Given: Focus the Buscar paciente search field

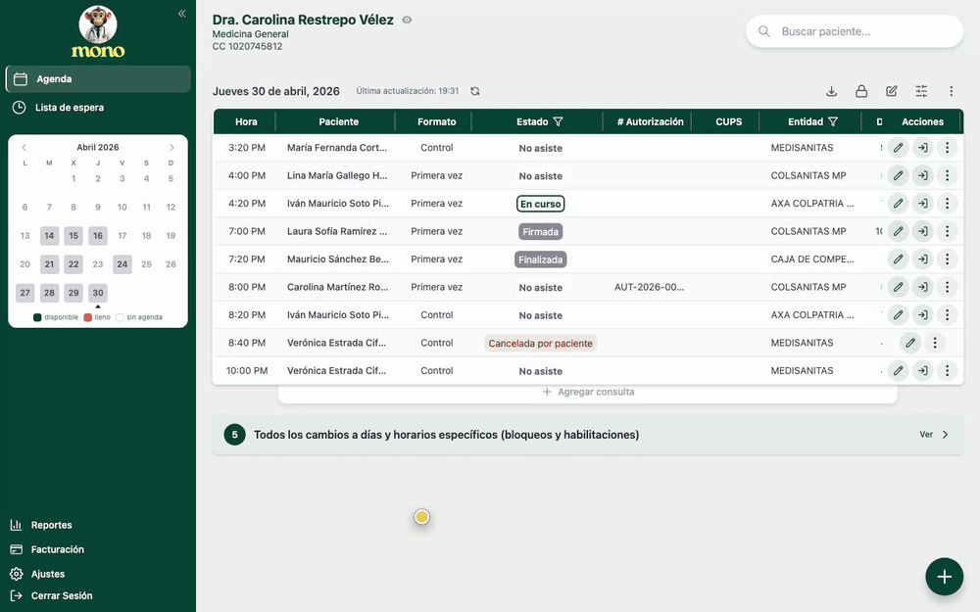Looking at the screenshot, I should click(x=855, y=31).
